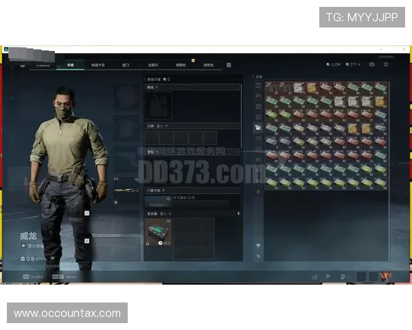Click the lock icon on the safe box
The image size is (412, 330).
[x=148, y=243]
